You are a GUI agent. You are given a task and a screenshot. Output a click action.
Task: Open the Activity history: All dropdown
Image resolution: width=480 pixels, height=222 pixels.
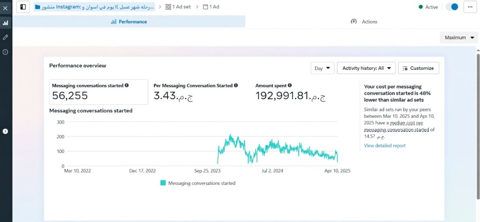[366, 68]
